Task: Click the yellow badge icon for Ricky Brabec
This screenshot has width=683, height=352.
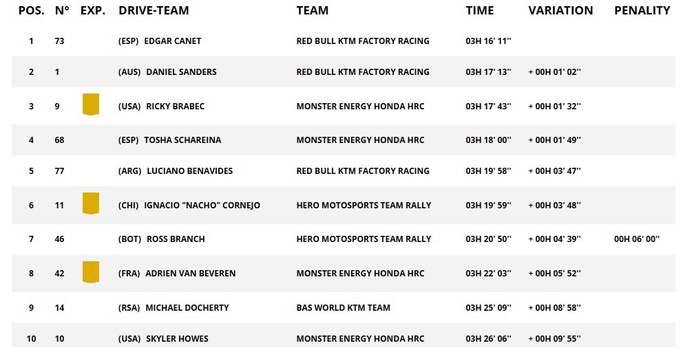Action: (91, 104)
